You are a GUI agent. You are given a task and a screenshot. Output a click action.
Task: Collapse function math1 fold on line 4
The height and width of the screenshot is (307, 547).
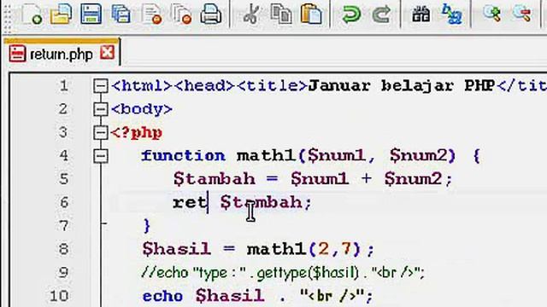(101, 156)
